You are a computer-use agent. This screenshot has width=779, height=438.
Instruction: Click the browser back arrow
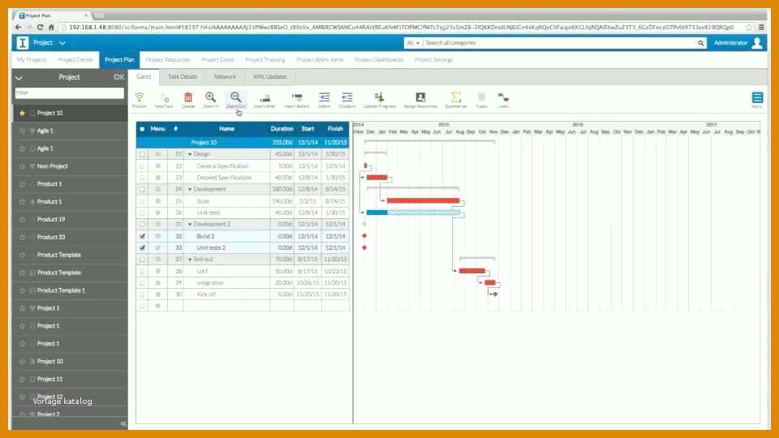(x=19, y=28)
